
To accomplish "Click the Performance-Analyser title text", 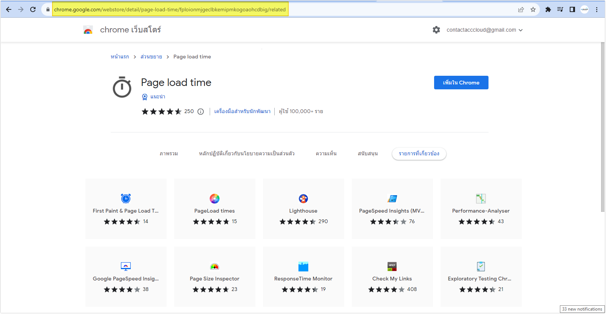I will 481,211.
